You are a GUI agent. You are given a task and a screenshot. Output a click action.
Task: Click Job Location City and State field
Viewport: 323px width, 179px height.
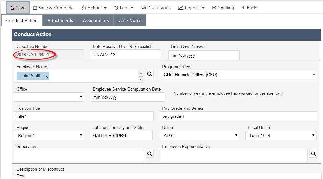[121, 135]
